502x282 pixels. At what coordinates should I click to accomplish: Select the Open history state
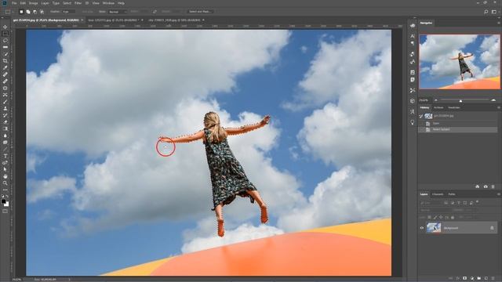(x=458, y=124)
